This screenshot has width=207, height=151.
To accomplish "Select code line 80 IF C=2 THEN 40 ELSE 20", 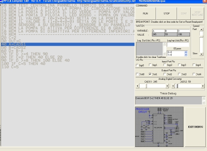I will 68,57.
